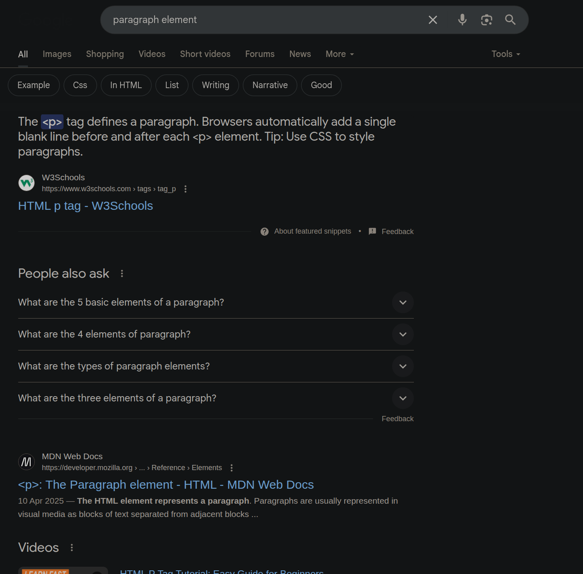The width and height of the screenshot is (583, 574).
Task: Open "HTML p tag - W3Schools" link
Action: tap(85, 206)
